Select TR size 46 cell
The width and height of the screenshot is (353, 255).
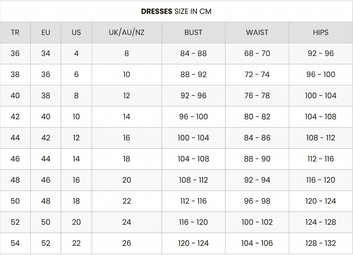[x=15, y=159]
